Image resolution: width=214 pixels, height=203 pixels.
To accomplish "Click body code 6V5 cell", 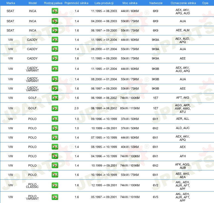I will coord(155,197).
